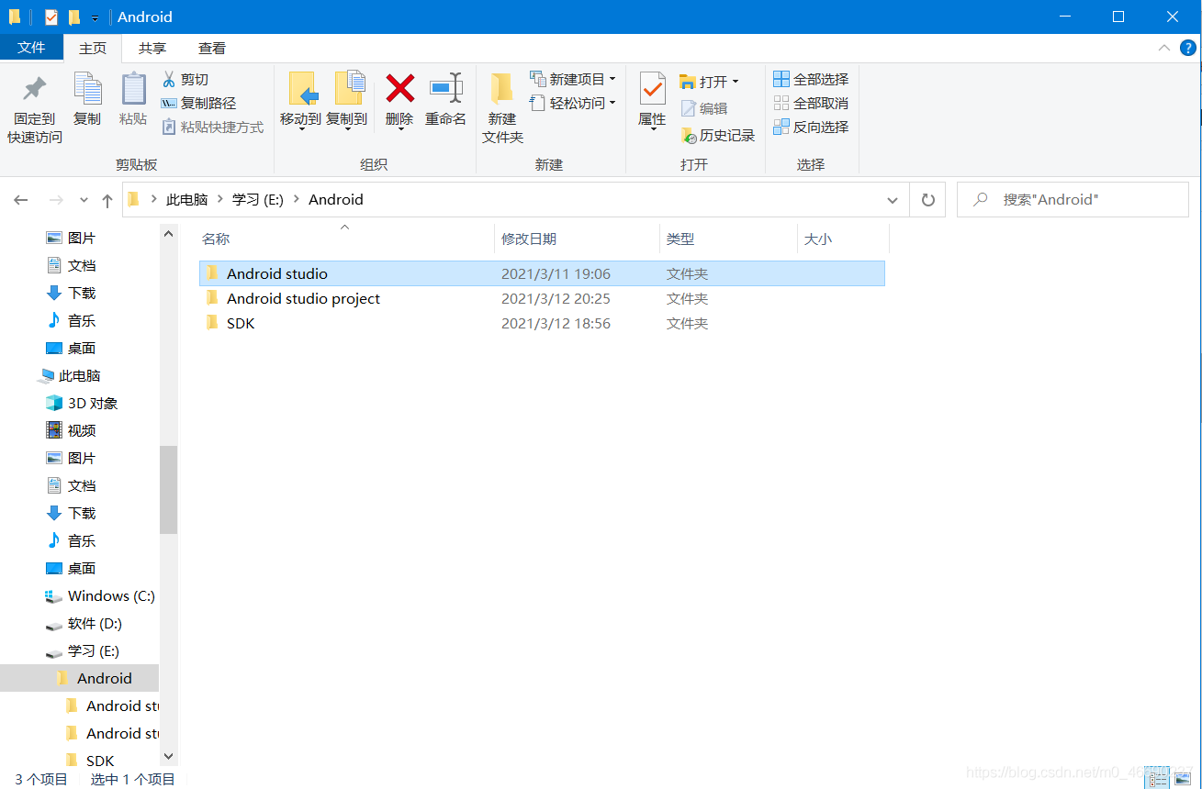
Task: Select Android folder in navigation tree
Action: click(79, 679)
